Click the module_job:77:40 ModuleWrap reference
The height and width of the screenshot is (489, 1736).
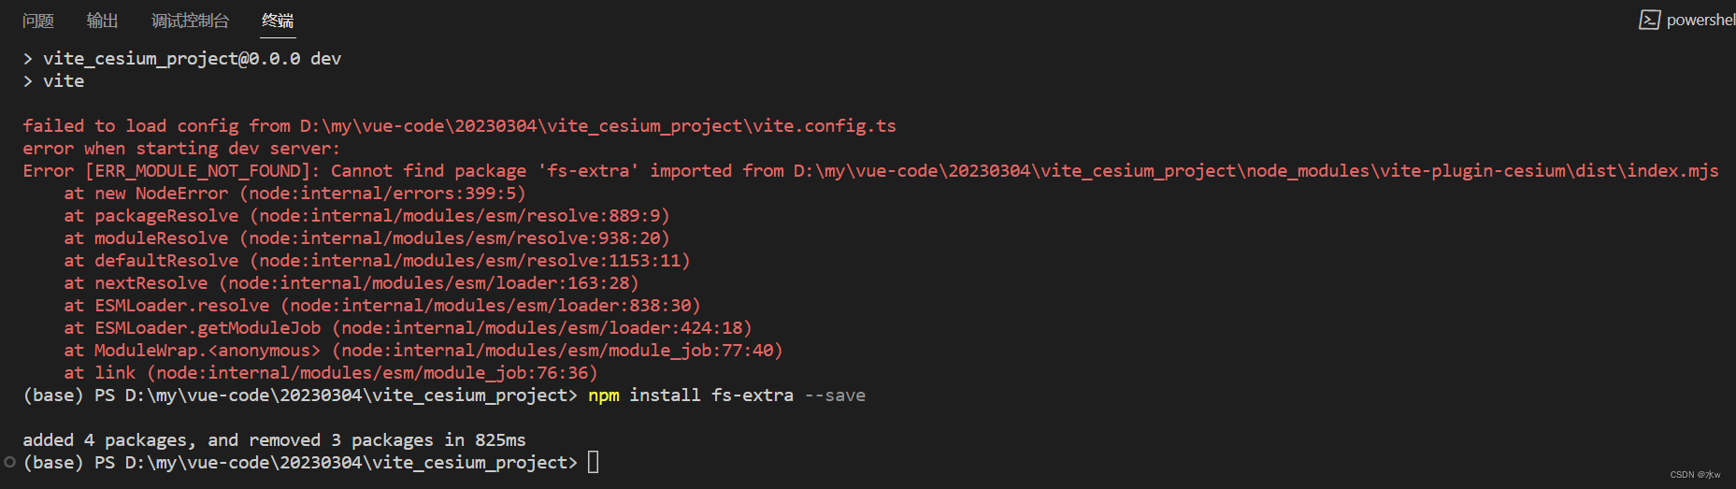click(558, 351)
